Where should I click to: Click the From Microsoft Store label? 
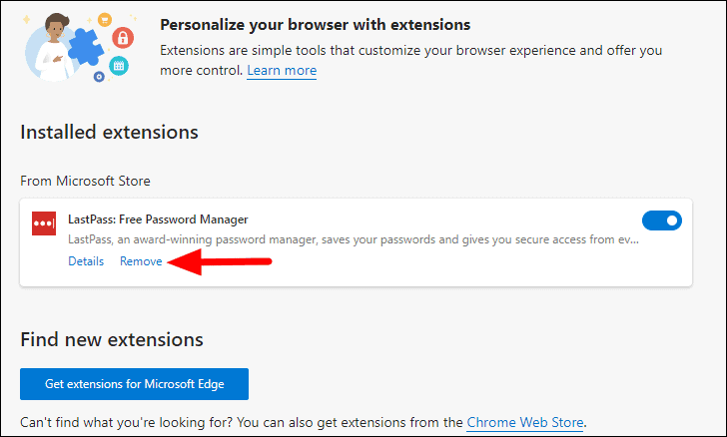[x=85, y=181]
